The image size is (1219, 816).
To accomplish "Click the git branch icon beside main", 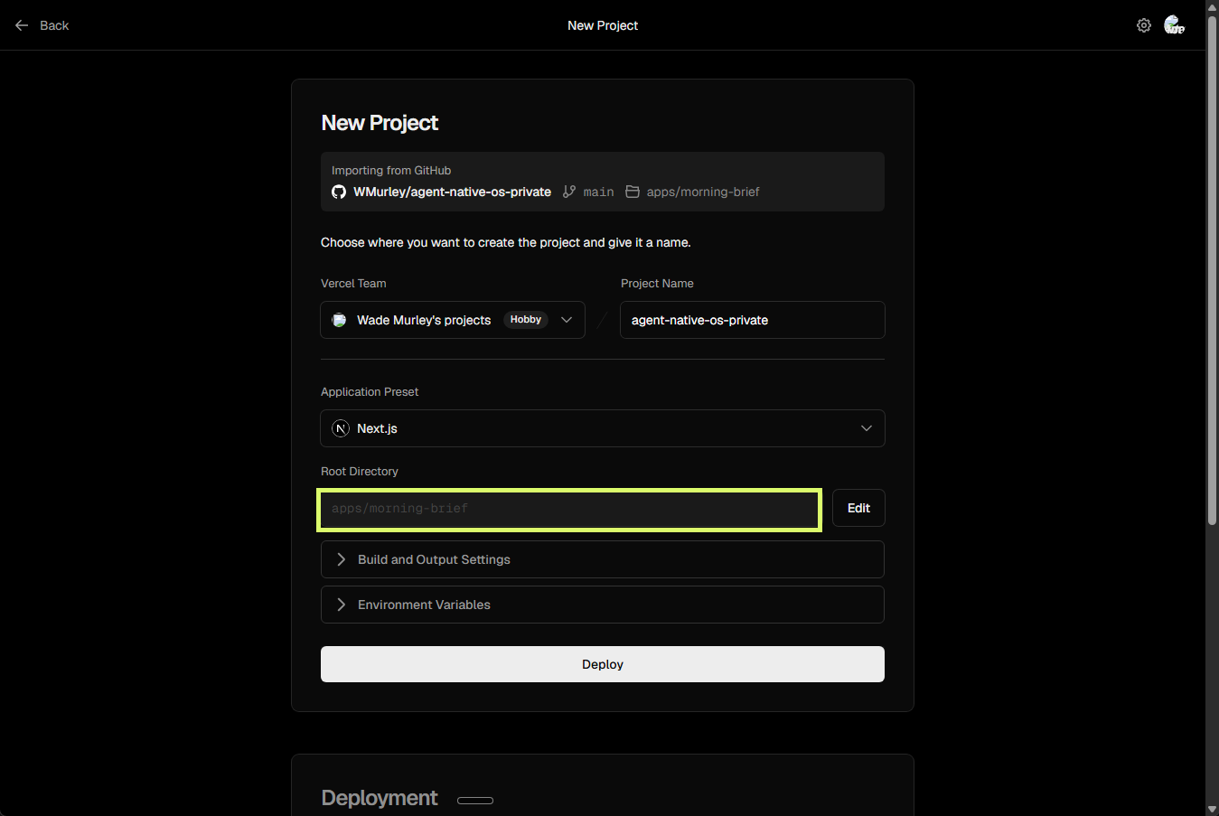I will [569, 192].
